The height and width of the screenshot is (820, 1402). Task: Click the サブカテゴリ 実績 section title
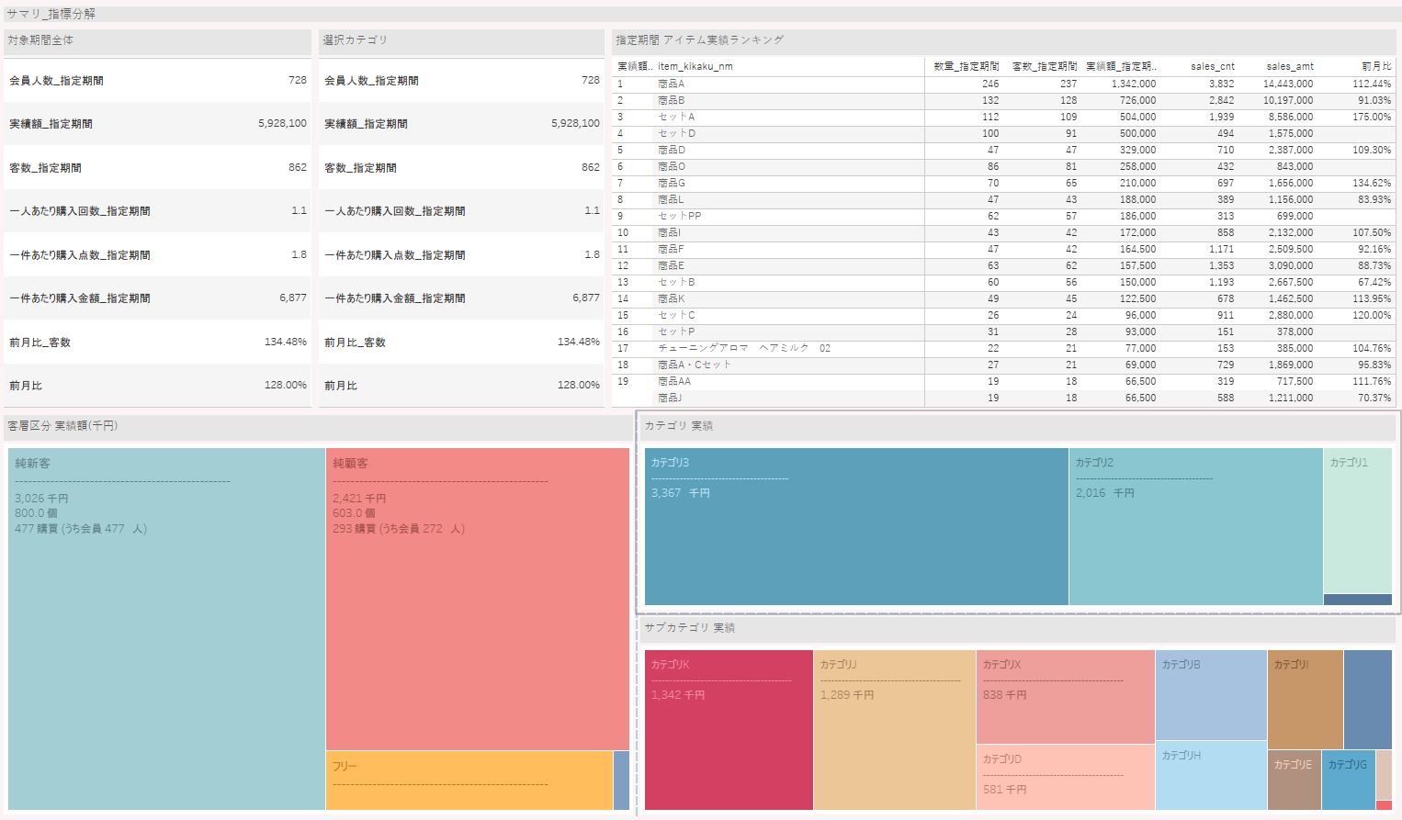690,627
